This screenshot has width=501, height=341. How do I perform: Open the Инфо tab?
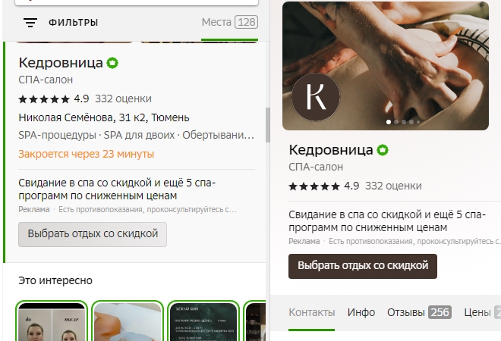[x=361, y=312]
